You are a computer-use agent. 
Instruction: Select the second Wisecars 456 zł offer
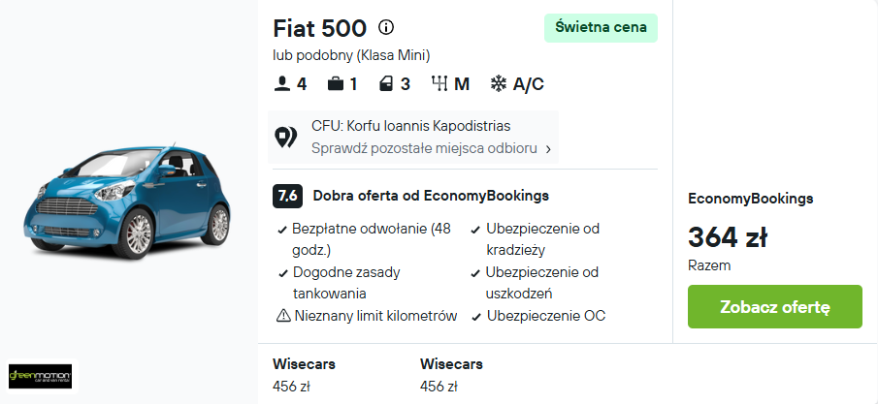coord(451,375)
